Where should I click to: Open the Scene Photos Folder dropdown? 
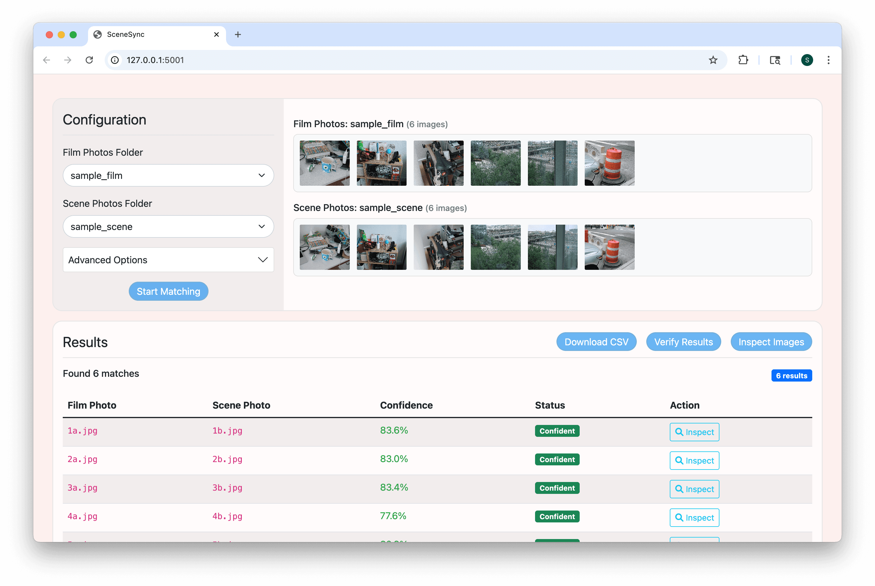pyautogui.click(x=168, y=227)
